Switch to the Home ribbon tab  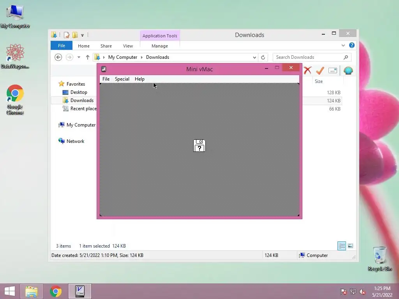pyautogui.click(x=84, y=46)
